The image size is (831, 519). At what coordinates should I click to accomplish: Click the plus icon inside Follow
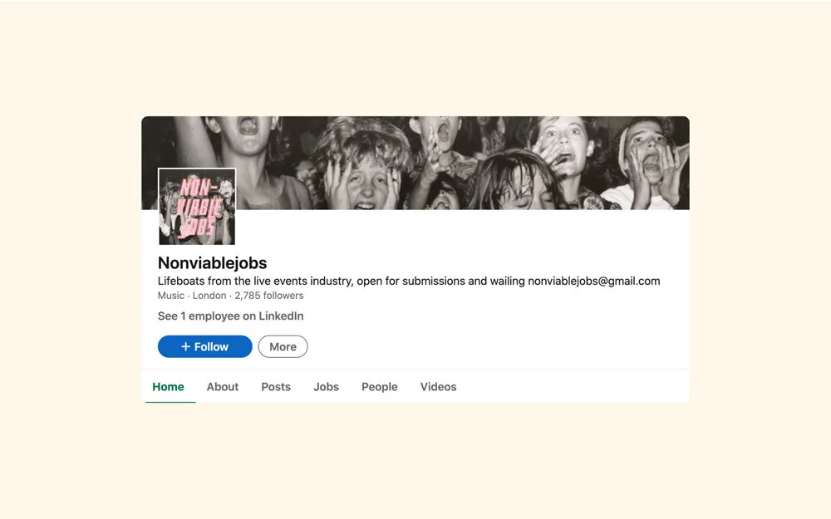185,346
